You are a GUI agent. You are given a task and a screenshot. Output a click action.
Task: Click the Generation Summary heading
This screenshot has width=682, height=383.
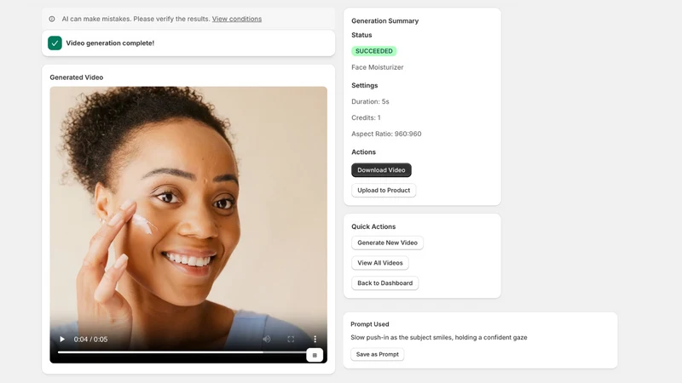coord(385,20)
